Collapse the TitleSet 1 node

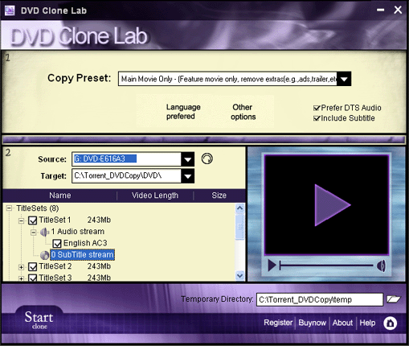pyautogui.click(x=21, y=220)
